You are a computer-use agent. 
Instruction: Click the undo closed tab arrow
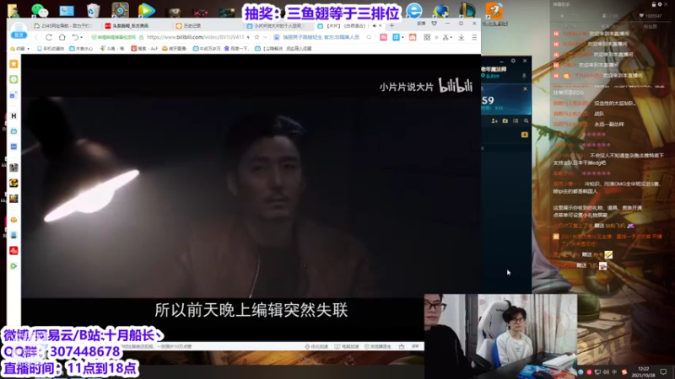pos(75,37)
